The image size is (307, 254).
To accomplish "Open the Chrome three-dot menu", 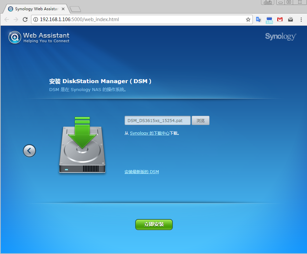I will 301,19.
